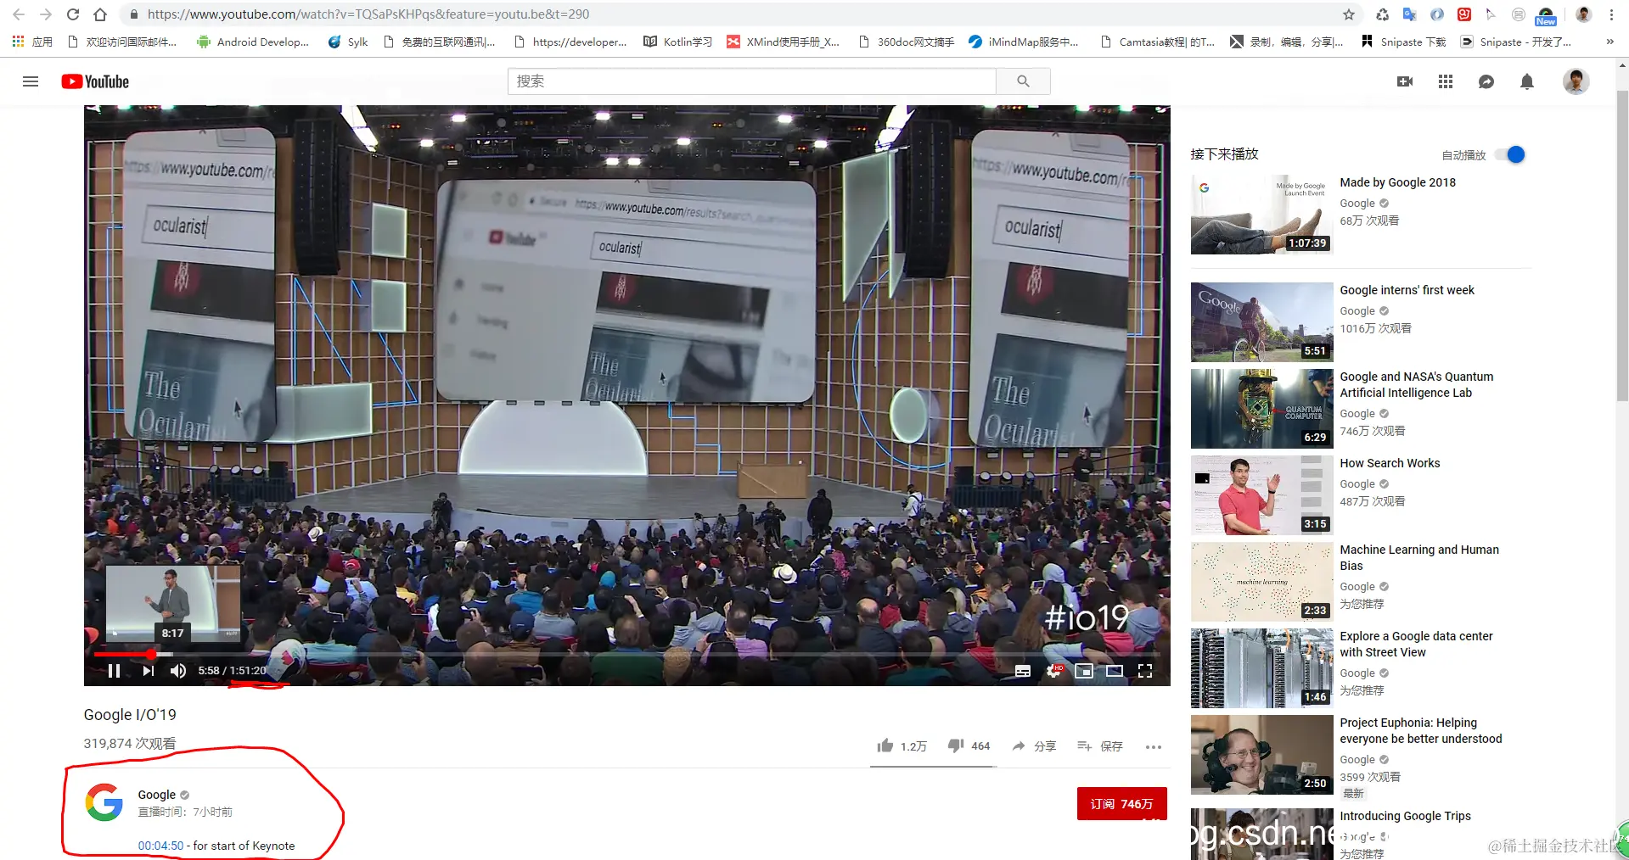Open the Google channel name link

tap(157, 795)
